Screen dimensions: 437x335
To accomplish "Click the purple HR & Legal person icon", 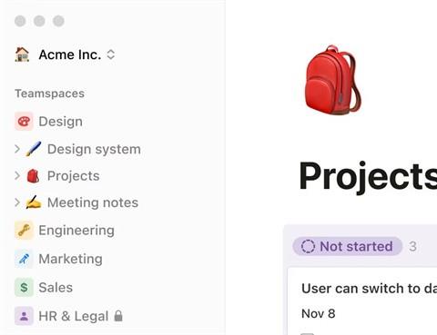I will coord(24,316).
